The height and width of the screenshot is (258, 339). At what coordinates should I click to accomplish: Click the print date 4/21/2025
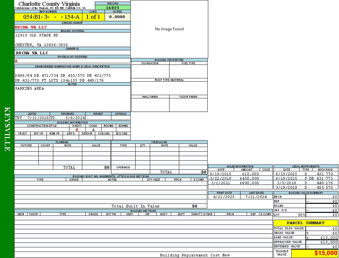pos(224,197)
